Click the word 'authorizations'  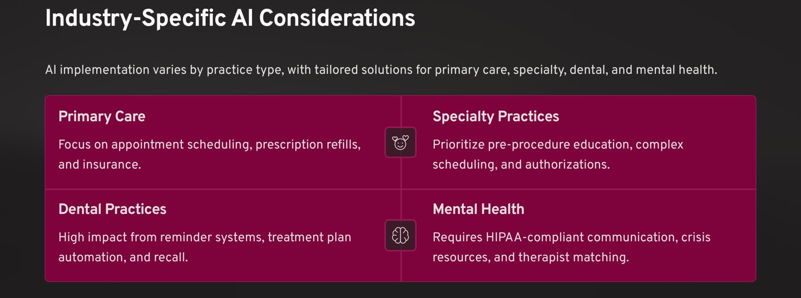click(567, 165)
